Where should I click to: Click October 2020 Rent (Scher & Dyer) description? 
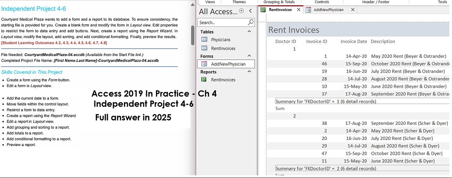406,153
